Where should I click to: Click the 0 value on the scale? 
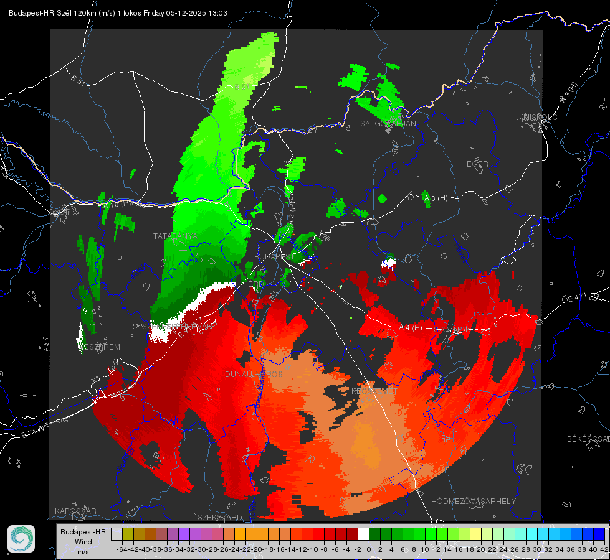point(369,549)
